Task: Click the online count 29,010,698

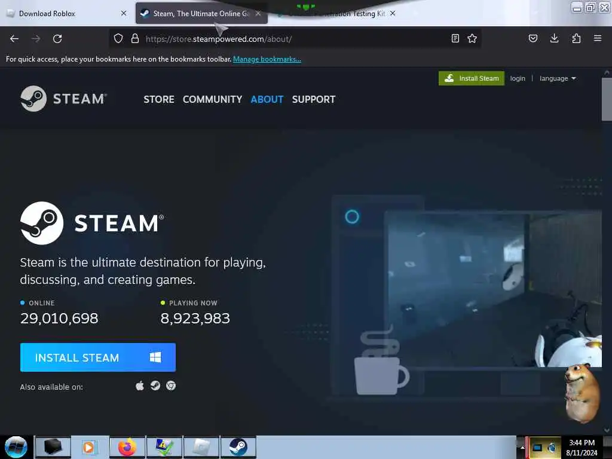Action: (59, 319)
